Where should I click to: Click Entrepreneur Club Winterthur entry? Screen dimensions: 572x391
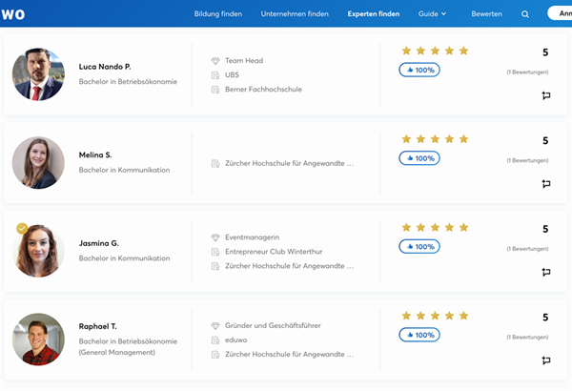[x=274, y=252]
